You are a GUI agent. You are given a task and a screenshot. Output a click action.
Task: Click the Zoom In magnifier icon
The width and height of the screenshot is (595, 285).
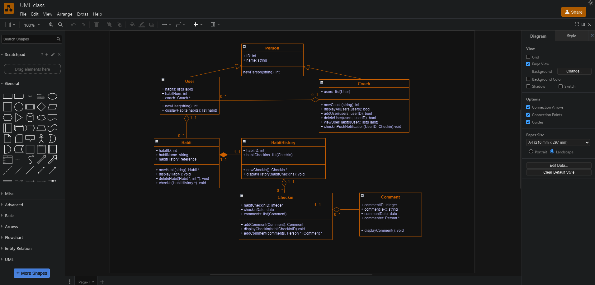(51, 25)
